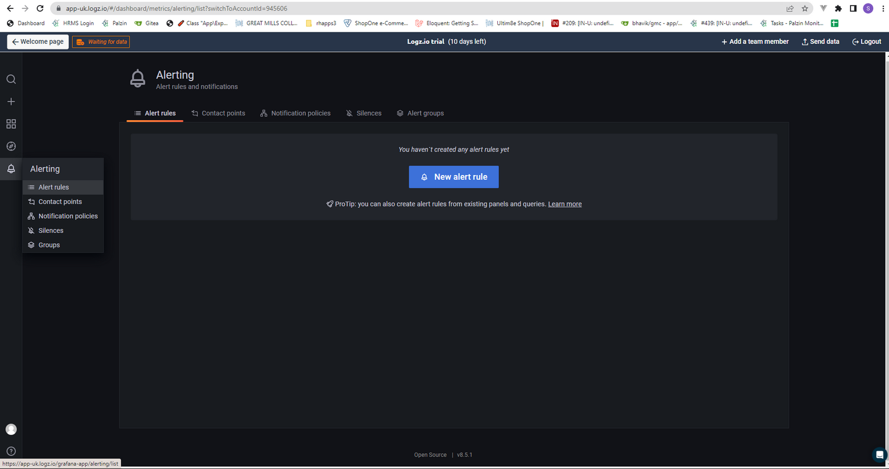Open the Tasks - Palzin Monit... bookmark
The width and height of the screenshot is (889, 469).
pos(792,23)
